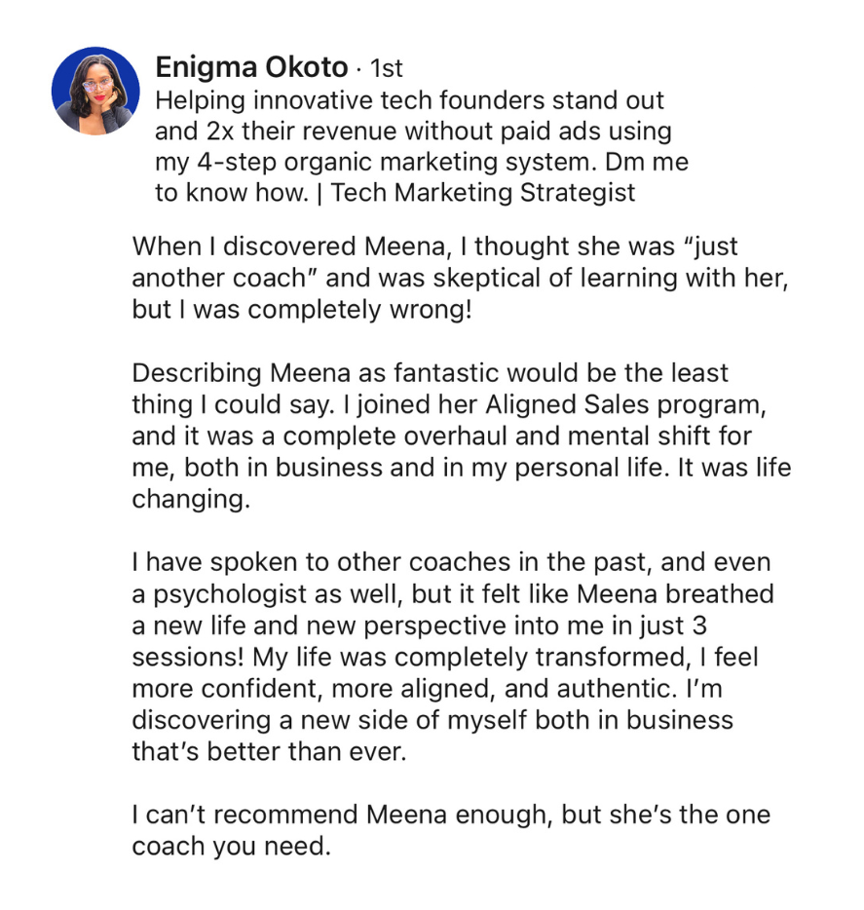Screen dimensions: 864x910
Task: Click the line "that's better than ever."
Action: pyautogui.click(x=267, y=751)
